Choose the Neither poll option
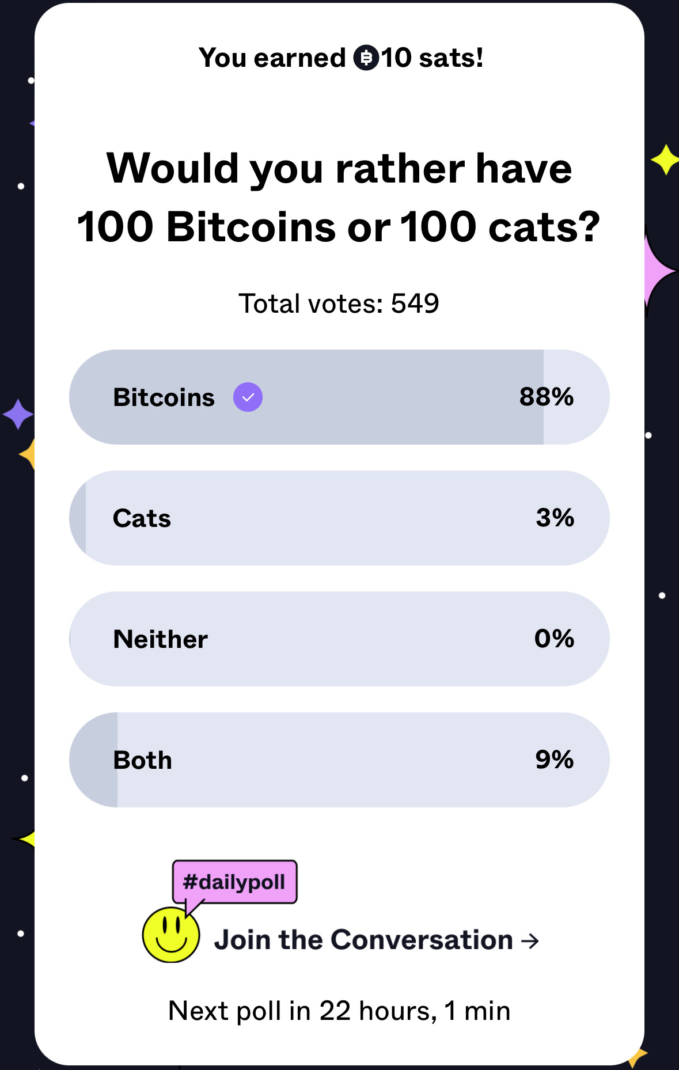Screen dimensions: 679x1070 coord(339,639)
